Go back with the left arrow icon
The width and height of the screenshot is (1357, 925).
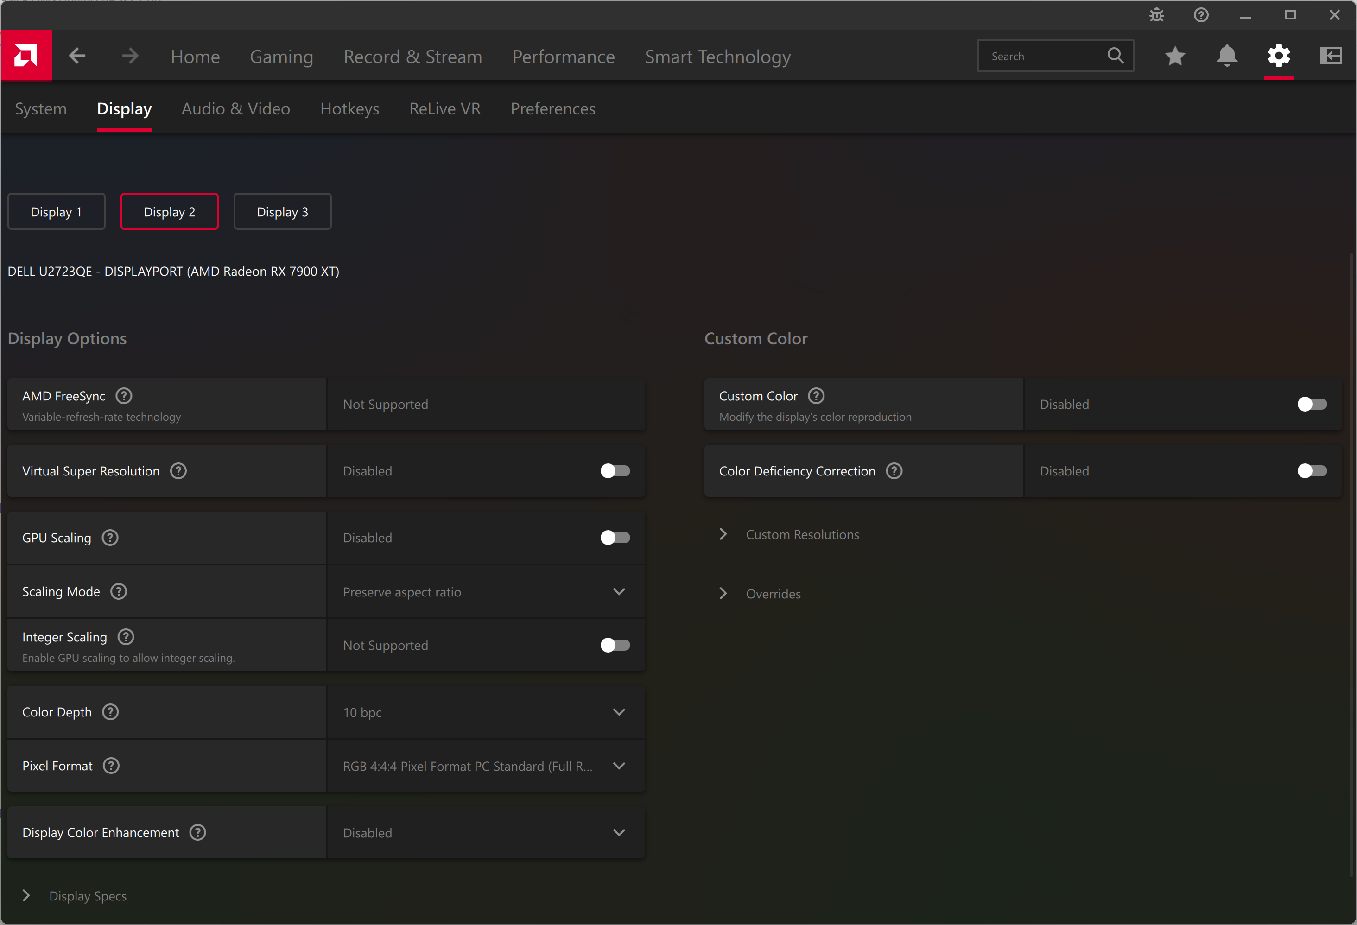pos(77,56)
